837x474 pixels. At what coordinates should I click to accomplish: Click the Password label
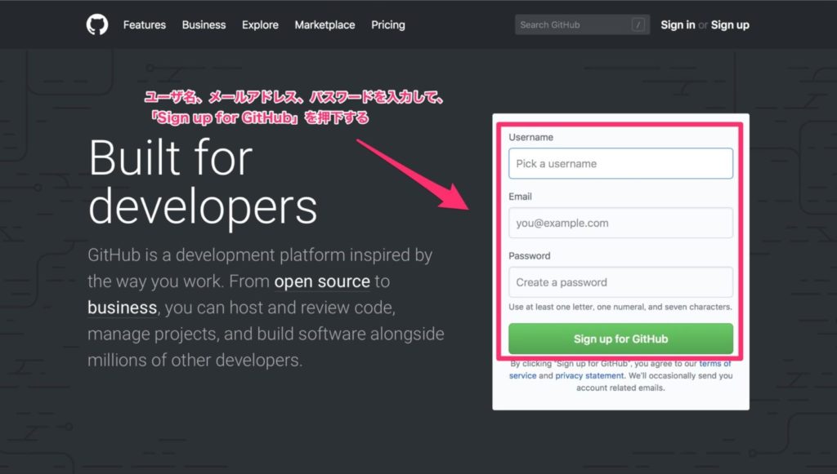click(529, 255)
